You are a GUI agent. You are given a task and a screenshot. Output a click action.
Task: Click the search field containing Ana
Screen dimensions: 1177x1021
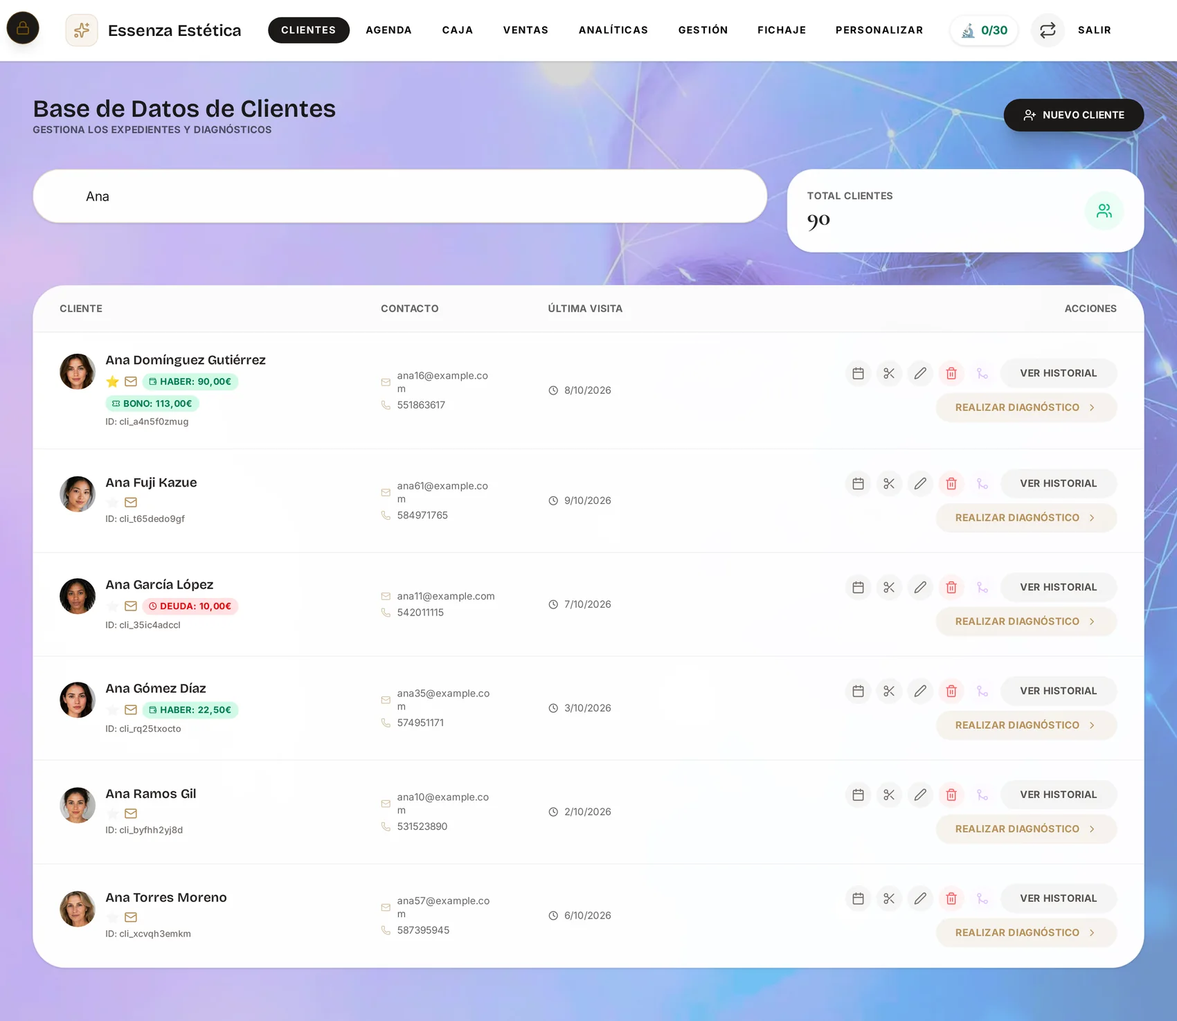pos(400,197)
